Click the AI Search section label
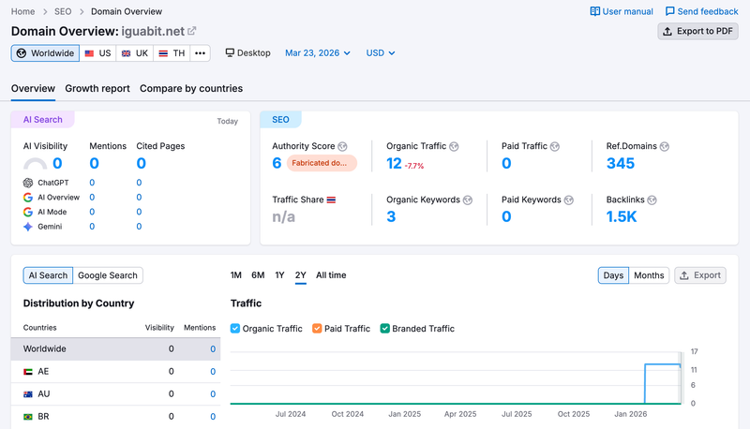The image size is (750, 429). tap(42, 120)
